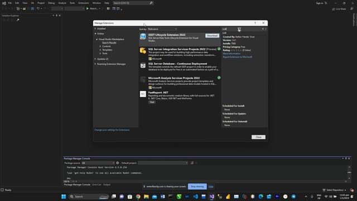Collapse the Online category

(95, 33)
